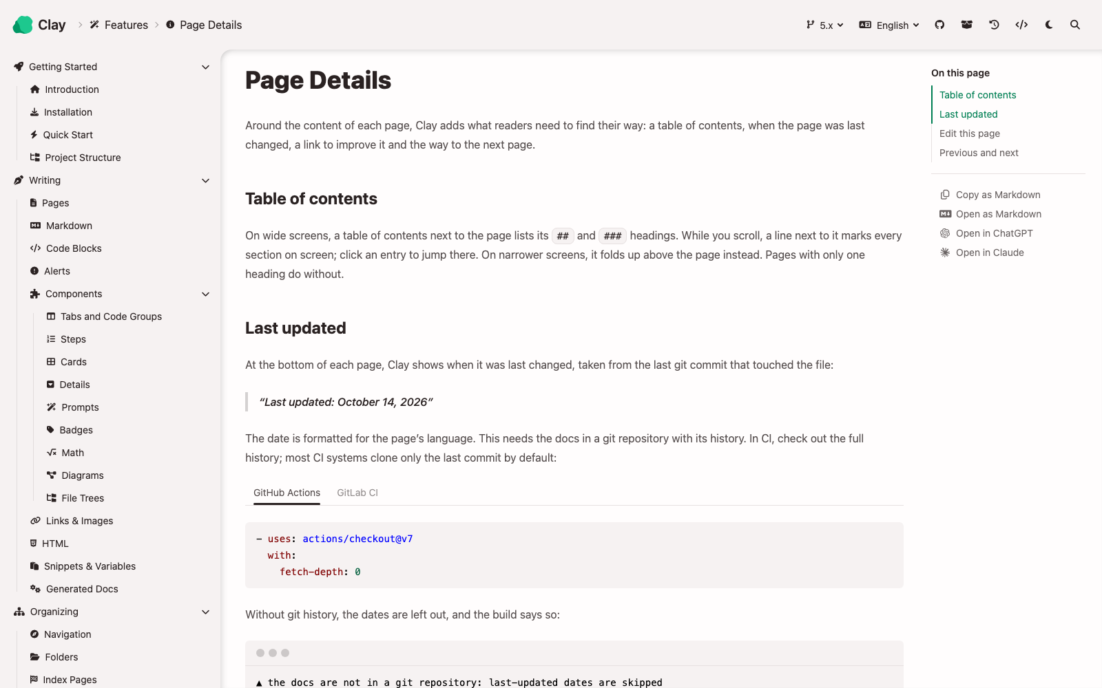Copy page as Markdown
Image resolution: width=1102 pixels, height=688 pixels.
tap(990, 195)
